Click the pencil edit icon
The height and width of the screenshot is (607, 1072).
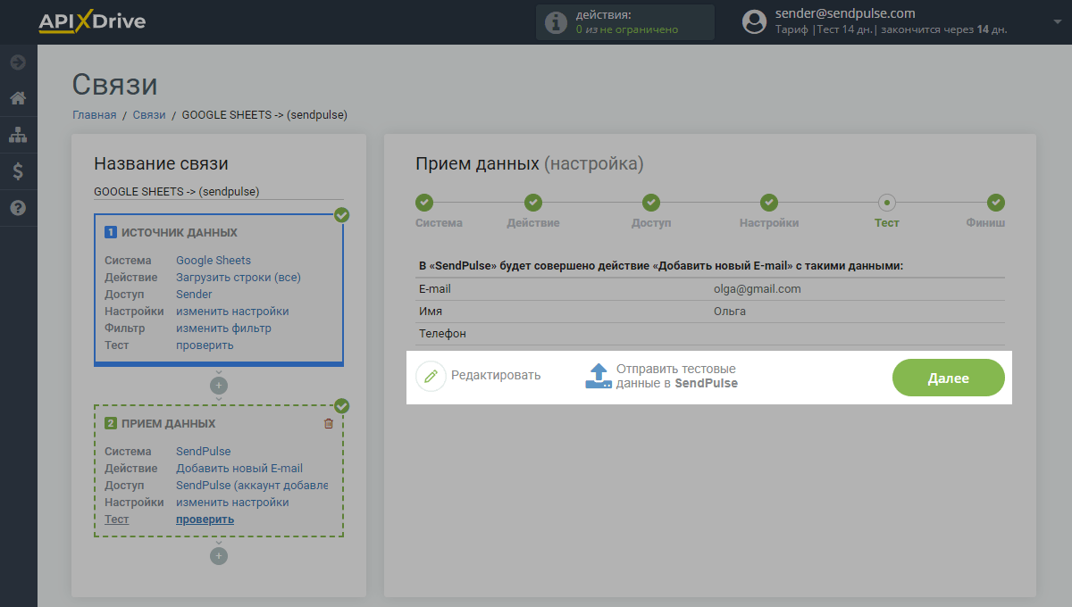431,376
